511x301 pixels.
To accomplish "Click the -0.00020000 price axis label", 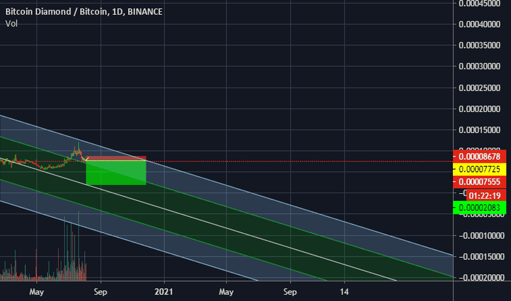I will (482, 277).
